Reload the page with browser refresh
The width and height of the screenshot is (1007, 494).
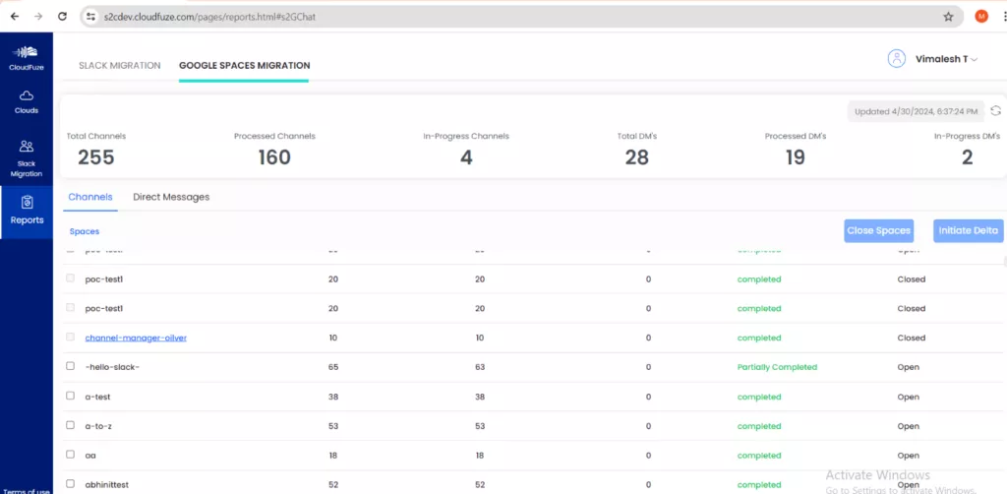[x=62, y=17]
